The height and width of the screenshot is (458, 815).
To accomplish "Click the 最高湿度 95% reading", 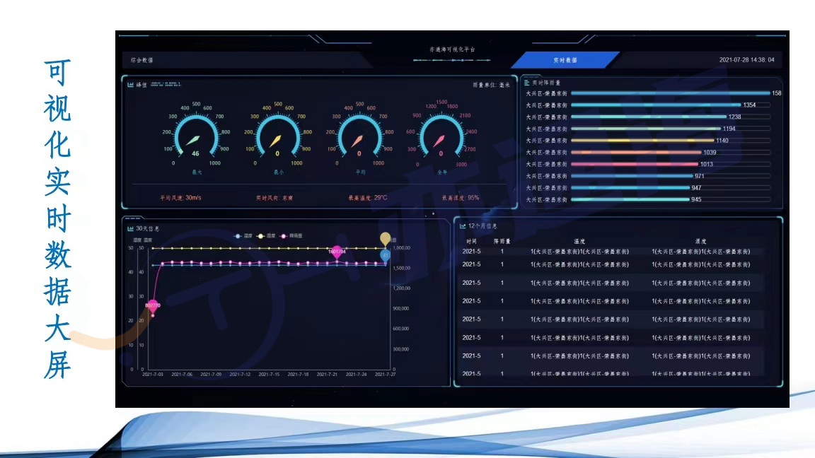I will (x=461, y=198).
